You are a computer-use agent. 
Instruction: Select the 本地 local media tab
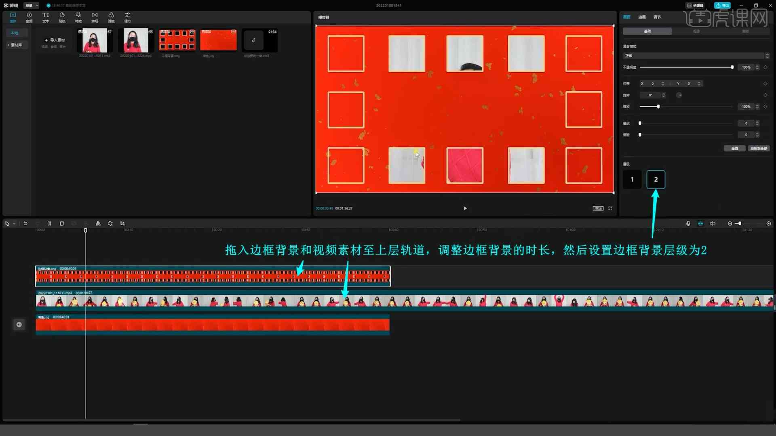[x=17, y=33]
